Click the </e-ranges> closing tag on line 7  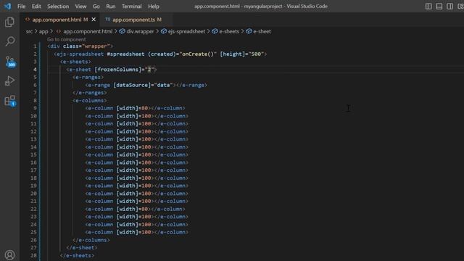pyautogui.click(x=90, y=93)
